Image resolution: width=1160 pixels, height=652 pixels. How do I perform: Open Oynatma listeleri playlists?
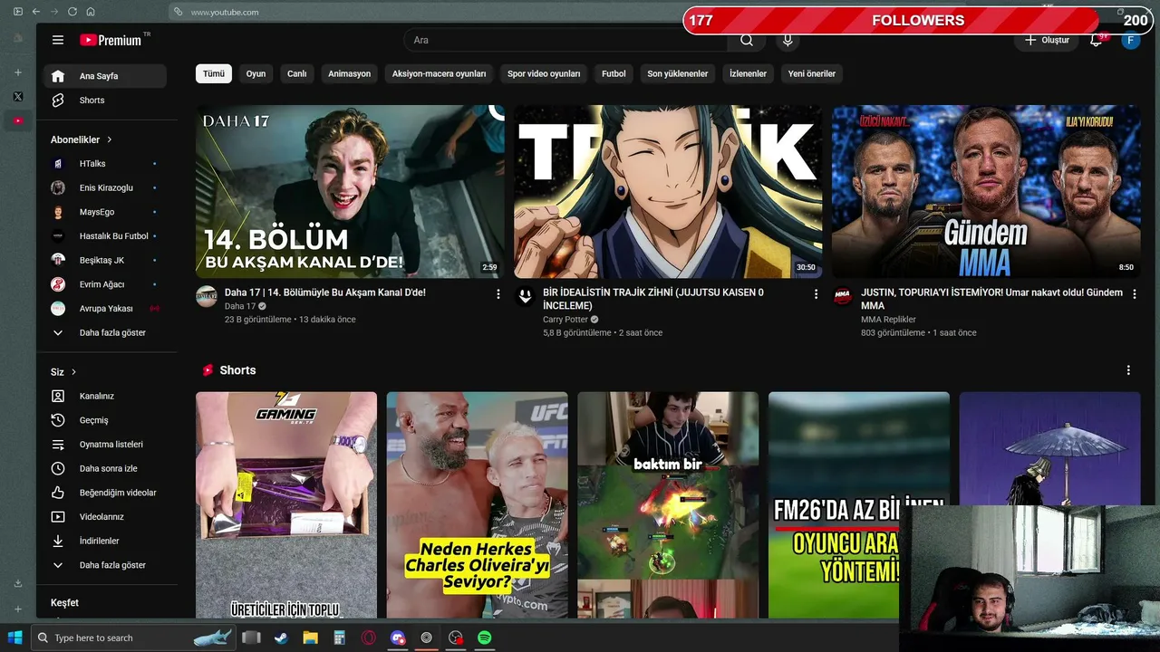(x=105, y=445)
